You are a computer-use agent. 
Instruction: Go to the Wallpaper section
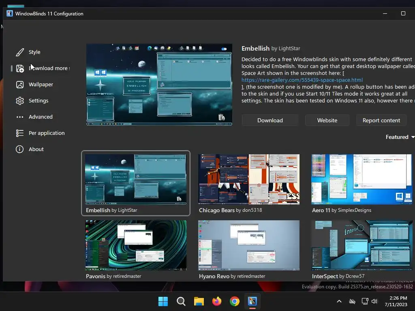click(41, 84)
